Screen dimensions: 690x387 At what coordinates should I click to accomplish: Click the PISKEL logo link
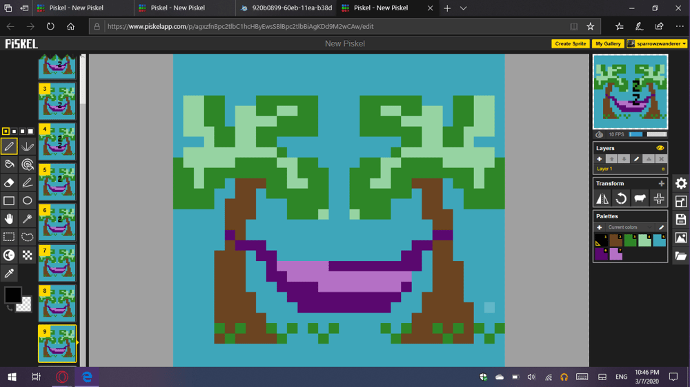(21, 44)
